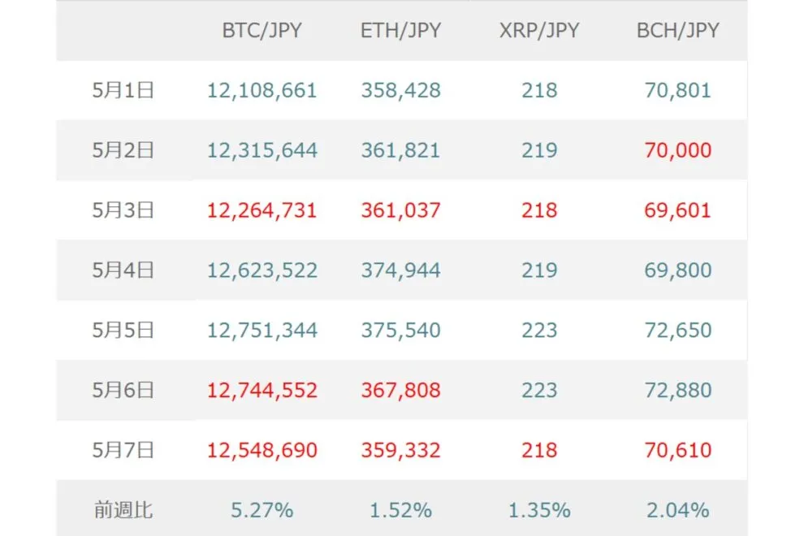Click the 1.35% XRP weekly change
This screenshot has height=536, width=804.
(539, 510)
